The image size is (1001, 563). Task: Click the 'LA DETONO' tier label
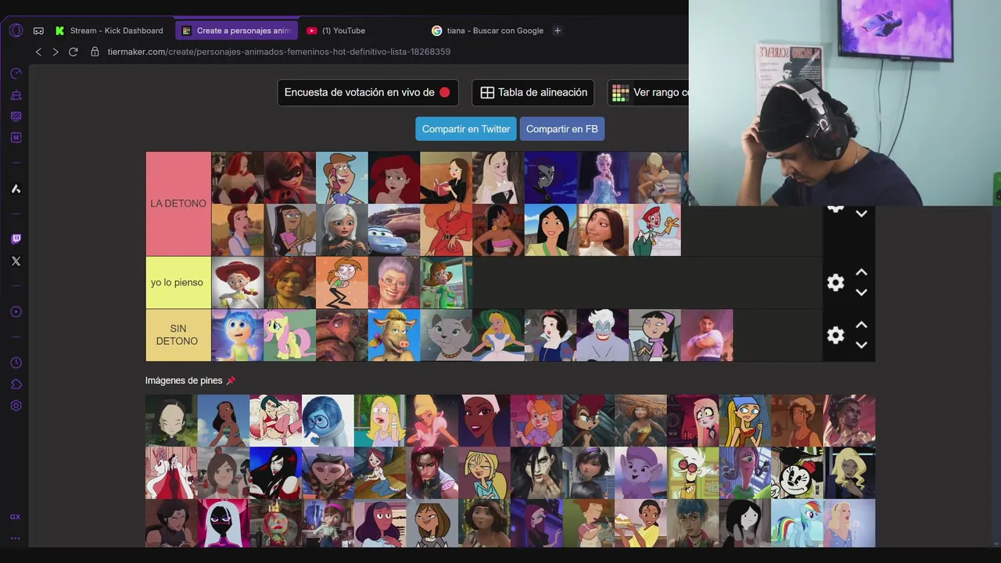click(178, 203)
